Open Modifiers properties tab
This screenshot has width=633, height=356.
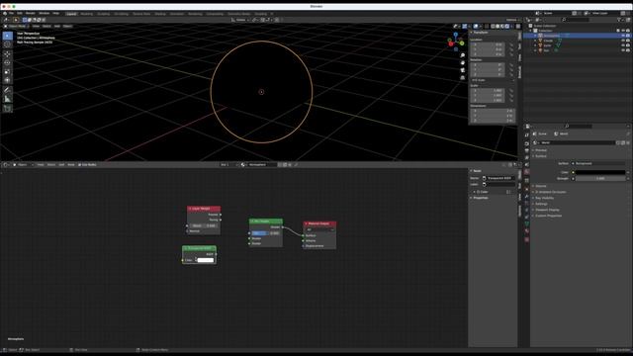tap(527, 196)
